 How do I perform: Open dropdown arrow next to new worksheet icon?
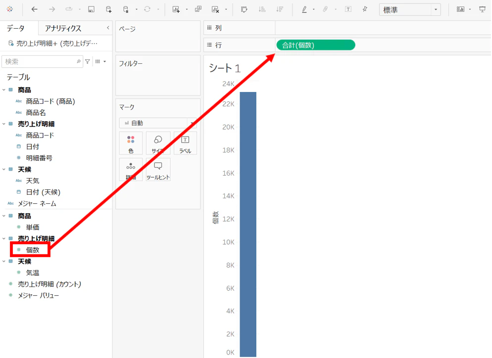tap(187, 9)
